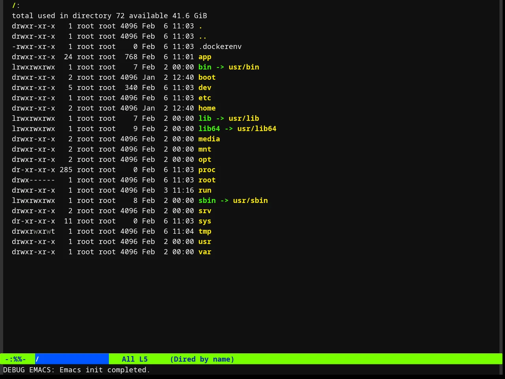This screenshot has height=379, width=505.
Task: Click the '285' link count of proc
Action: tap(66, 170)
